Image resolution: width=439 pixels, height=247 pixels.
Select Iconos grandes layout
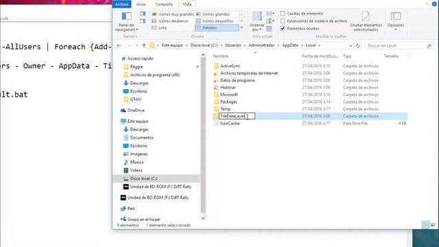(x=213, y=14)
